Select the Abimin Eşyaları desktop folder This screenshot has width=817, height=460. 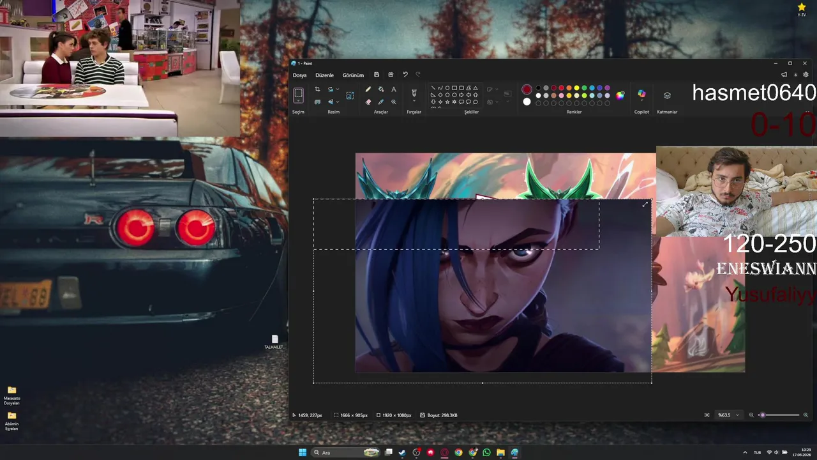point(11,421)
